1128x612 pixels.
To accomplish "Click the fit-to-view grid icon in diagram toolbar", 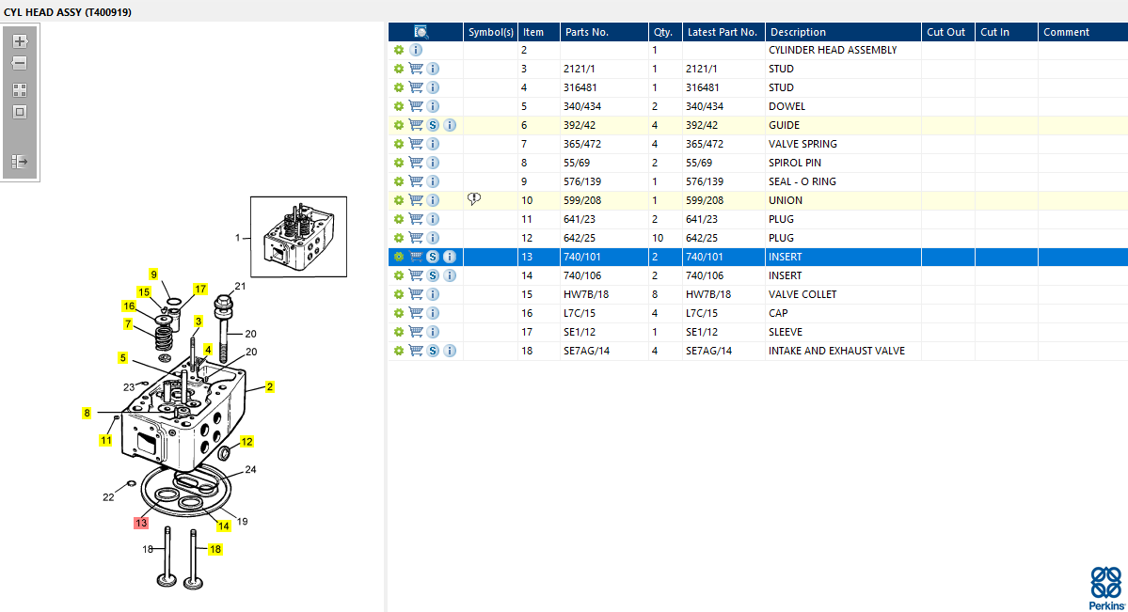I will pyautogui.click(x=20, y=90).
